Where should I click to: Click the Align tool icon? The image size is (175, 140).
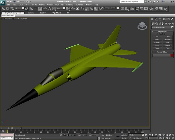pos(127,9)
